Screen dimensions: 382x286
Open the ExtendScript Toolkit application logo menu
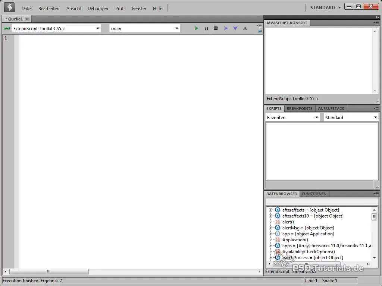[9, 7]
